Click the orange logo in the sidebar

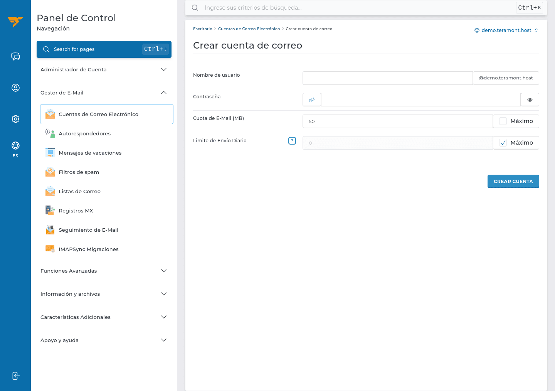coord(15,22)
